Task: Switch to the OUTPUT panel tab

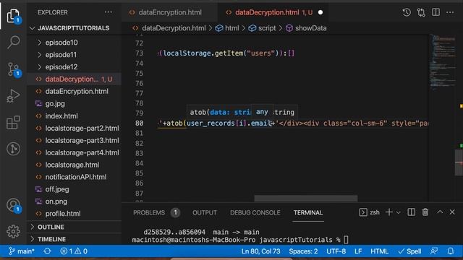Action: (205, 212)
